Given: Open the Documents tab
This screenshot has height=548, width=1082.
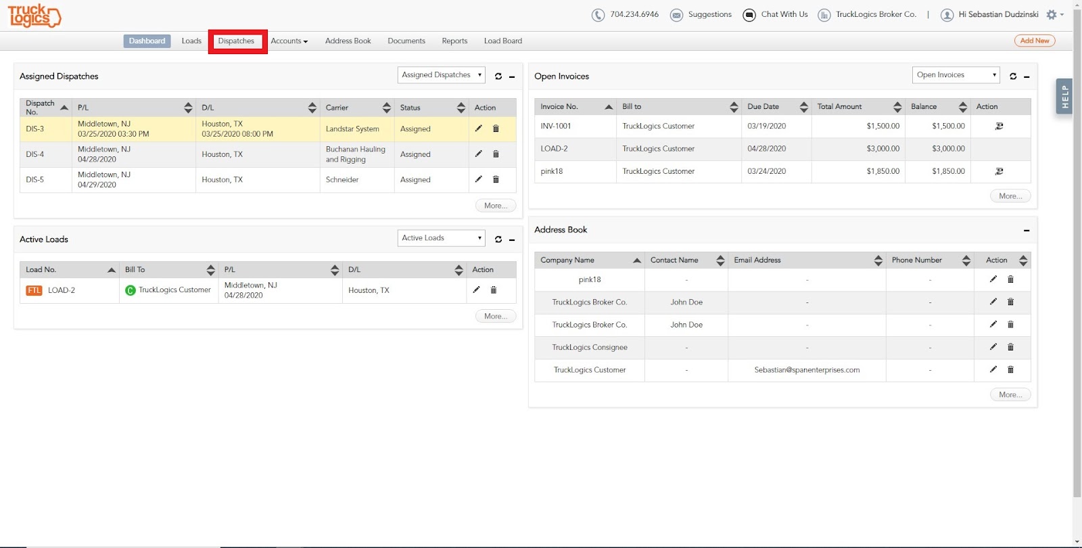Looking at the screenshot, I should point(406,41).
